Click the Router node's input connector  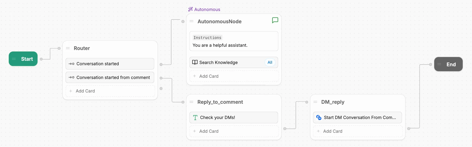[59, 48]
